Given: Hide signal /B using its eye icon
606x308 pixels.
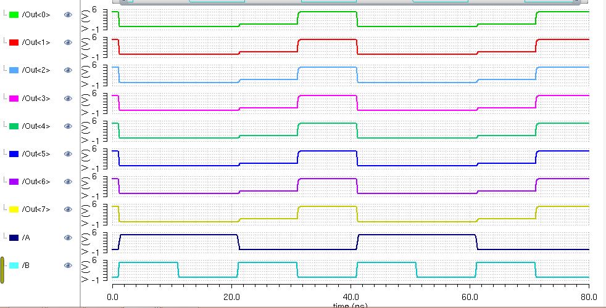Looking at the screenshot, I should point(68,265).
